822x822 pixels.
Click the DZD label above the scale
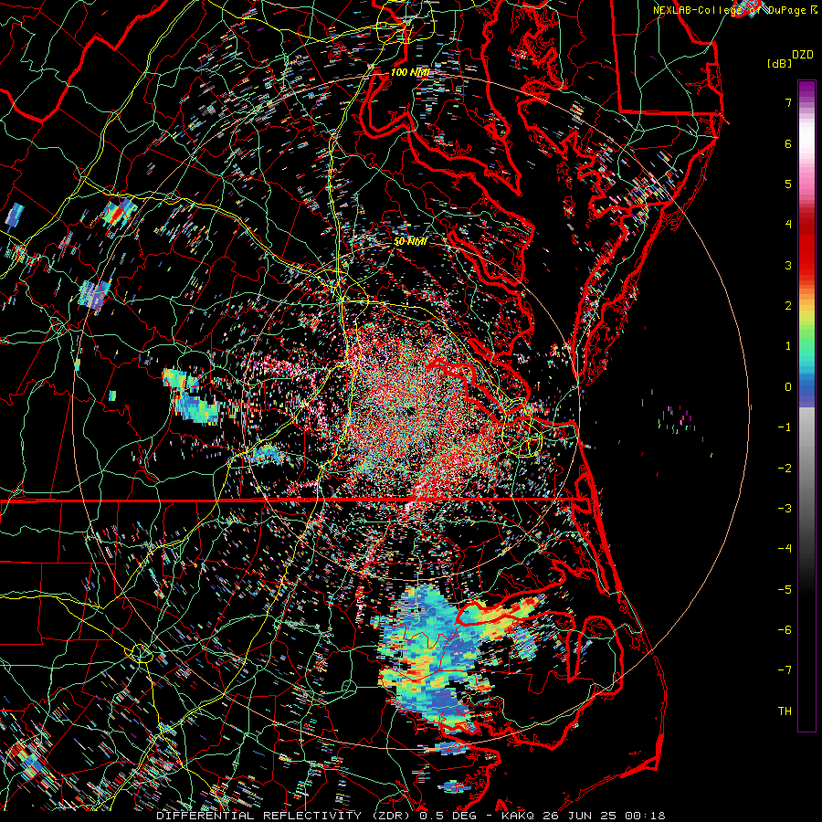802,55
